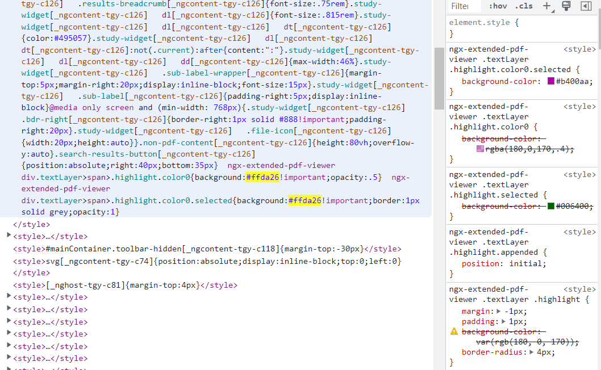601x370 pixels.
Task: Click the warning triangle beside struck background-color
Action: [453, 332]
